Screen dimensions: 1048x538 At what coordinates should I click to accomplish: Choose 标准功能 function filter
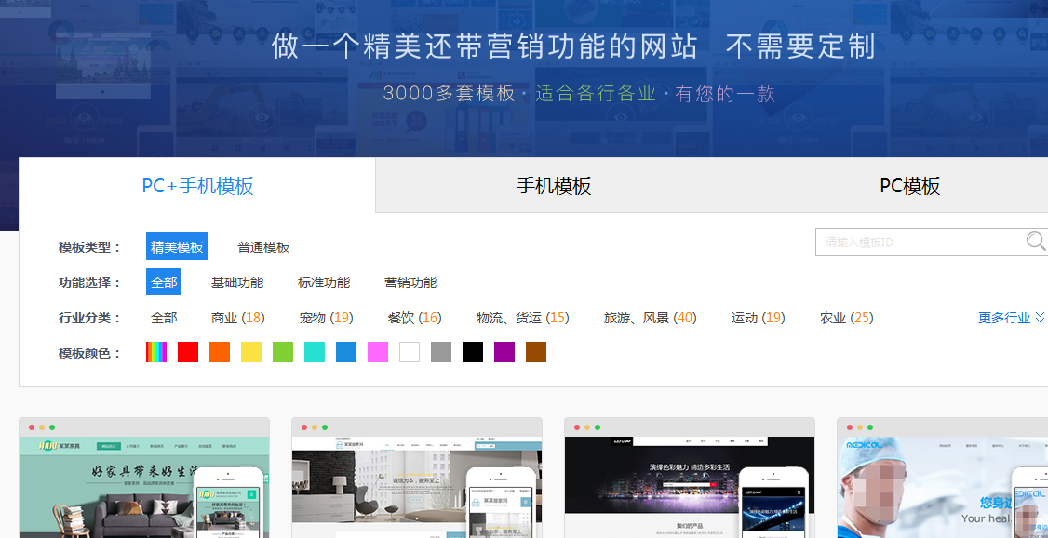324,282
